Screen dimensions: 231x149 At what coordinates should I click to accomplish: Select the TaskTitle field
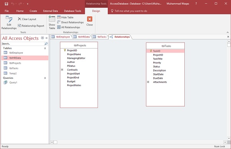click(157, 59)
